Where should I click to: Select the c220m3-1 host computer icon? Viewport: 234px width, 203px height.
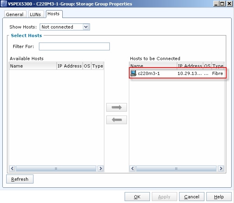(x=133, y=73)
